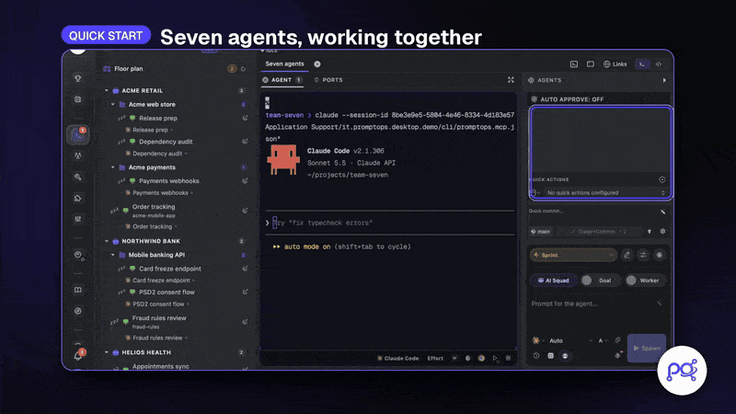This screenshot has width=736, height=414.
Task: Collapse the Mobile banking API folder
Action: point(113,255)
